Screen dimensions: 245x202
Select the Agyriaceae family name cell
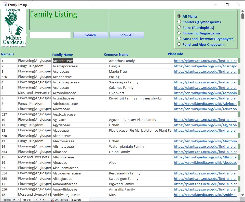(x=79, y=125)
